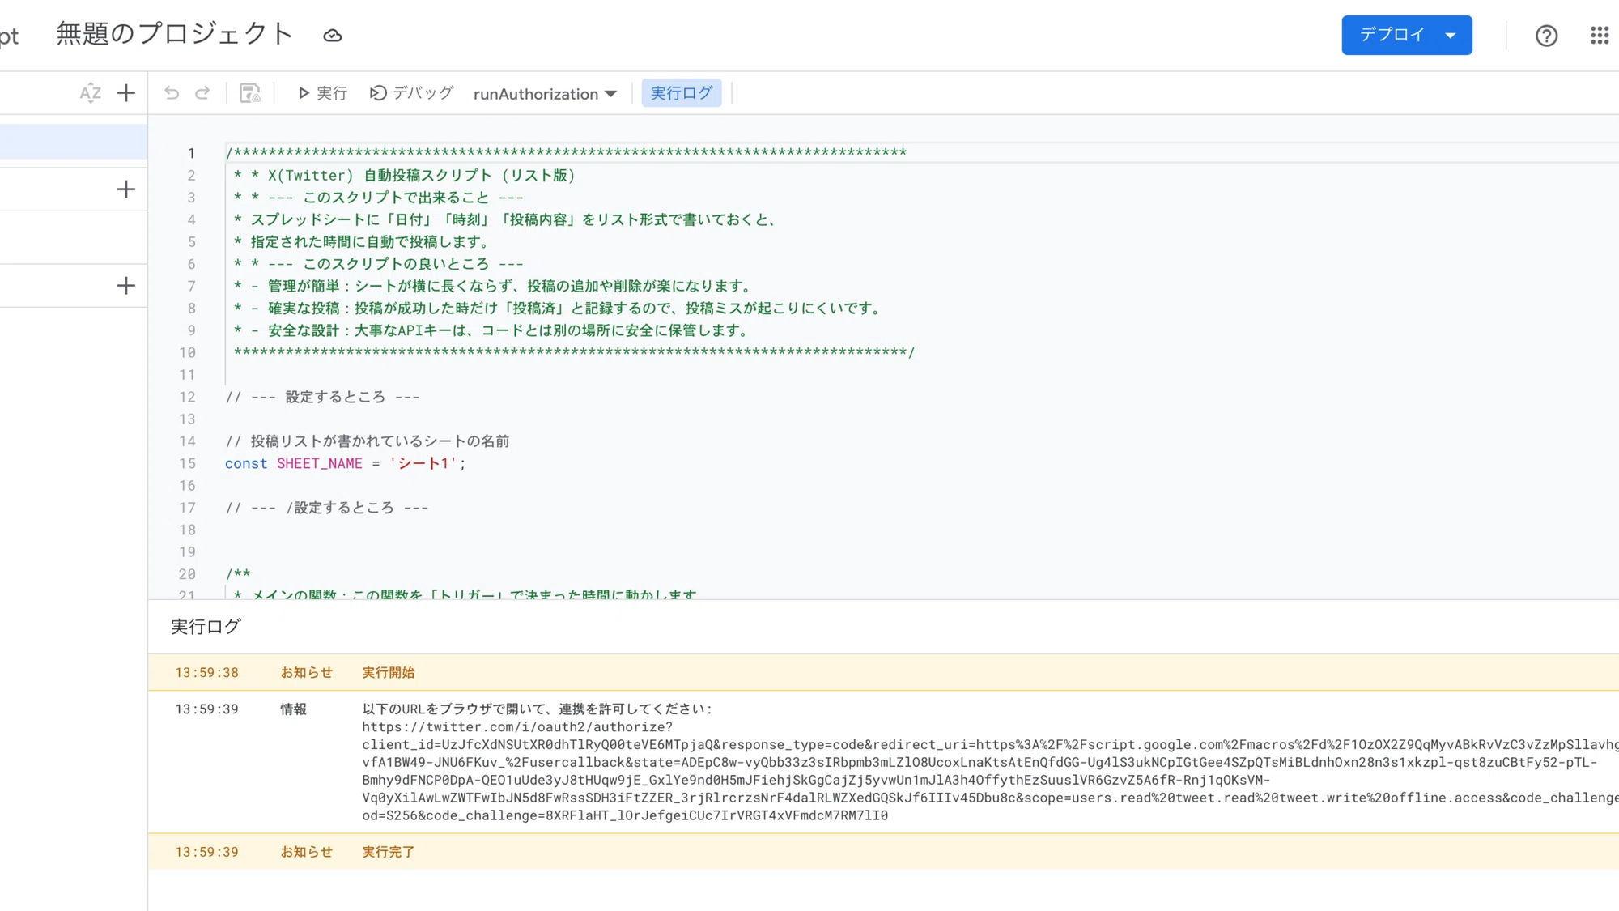Click comment '投稿リストが書かれているシートの名前'
This screenshot has height=911, width=1619.
[368, 441]
